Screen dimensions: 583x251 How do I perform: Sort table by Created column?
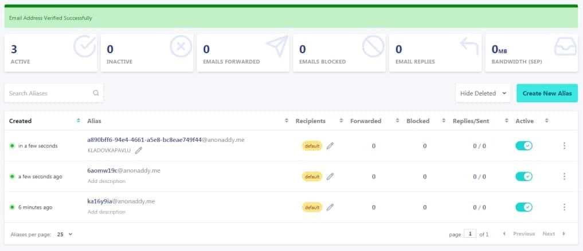point(21,121)
